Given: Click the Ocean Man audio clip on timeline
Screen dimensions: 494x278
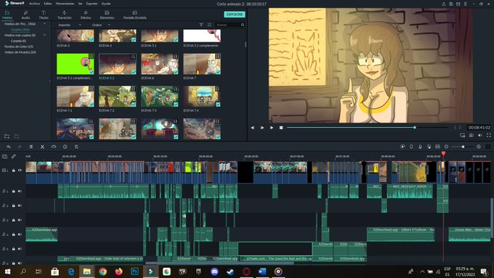Looking at the screenshot, I should 469,234.
